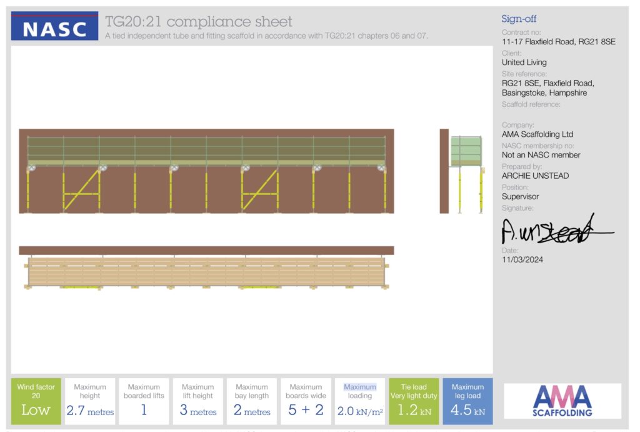Select the front elevation scaffold drawing
The width and height of the screenshot is (640, 432).
(206, 171)
